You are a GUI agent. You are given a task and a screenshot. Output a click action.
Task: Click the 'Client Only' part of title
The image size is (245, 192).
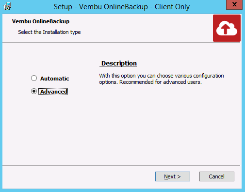(x=172, y=7)
